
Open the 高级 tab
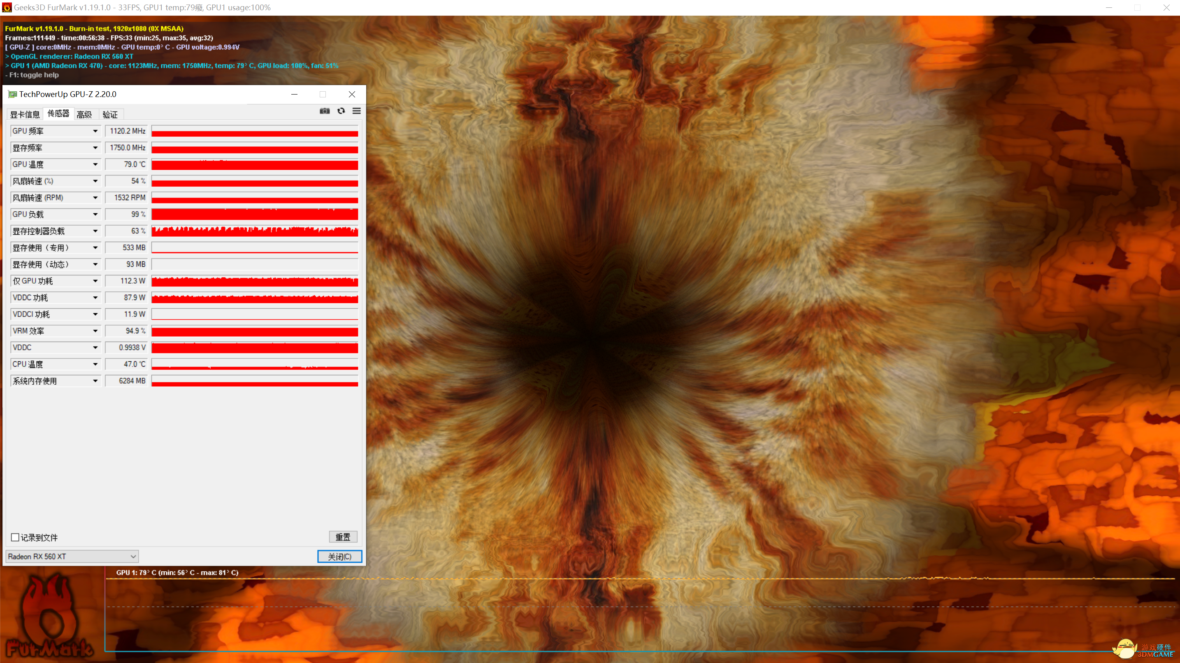click(x=84, y=114)
